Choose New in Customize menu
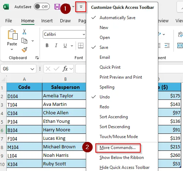Image resolution: width=183 pixels, height=171 pixels. point(122,28)
